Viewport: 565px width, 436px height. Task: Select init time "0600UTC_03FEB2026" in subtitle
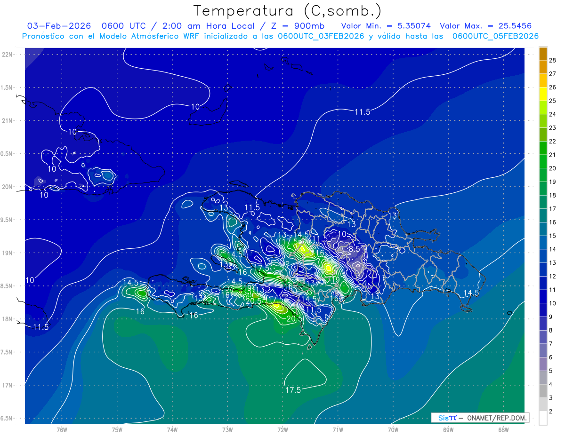coord(321,36)
